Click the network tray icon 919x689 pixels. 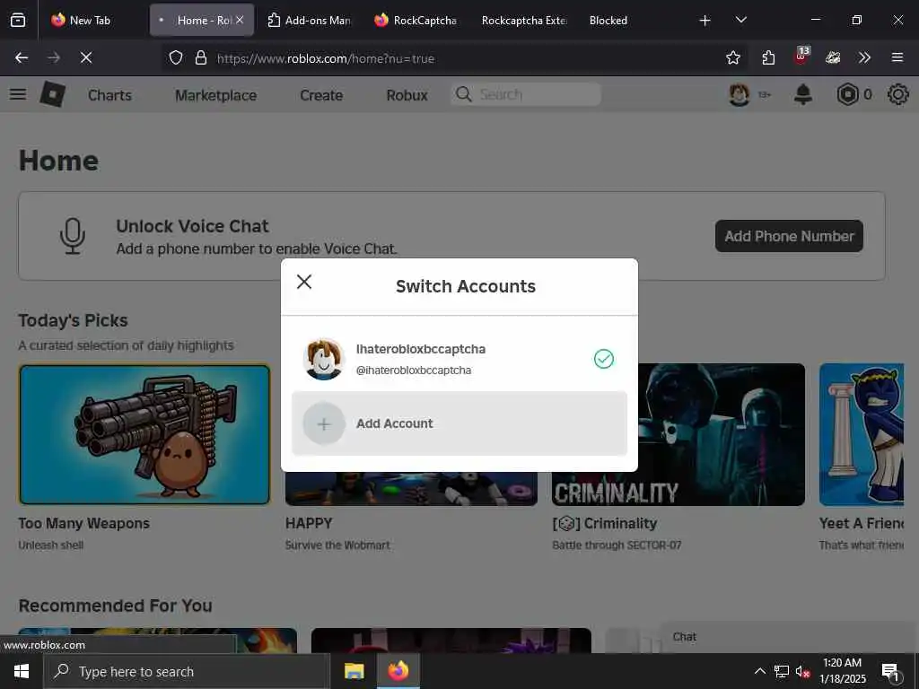[782, 671]
